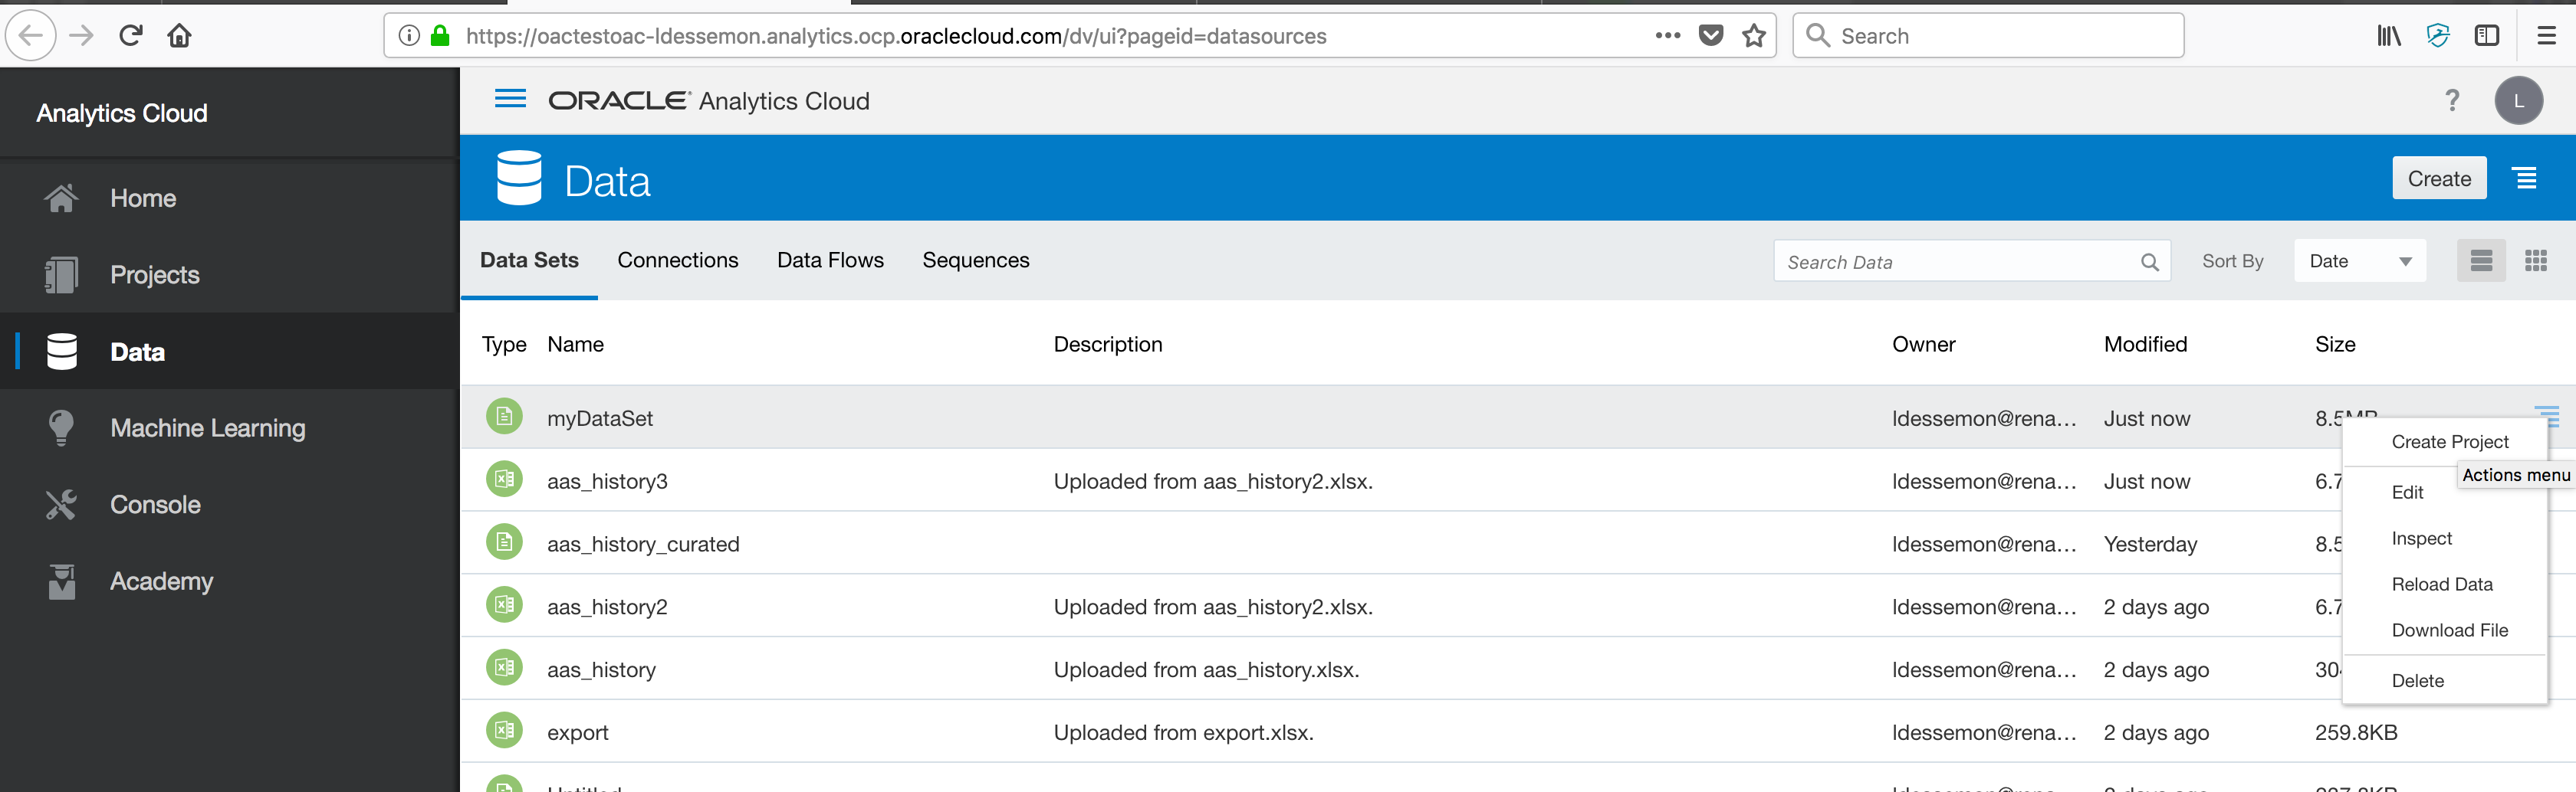Choose Inspect from the context menu
The height and width of the screenshot is (792, 2576).
pyautogui.click(x=2421, y=538)
